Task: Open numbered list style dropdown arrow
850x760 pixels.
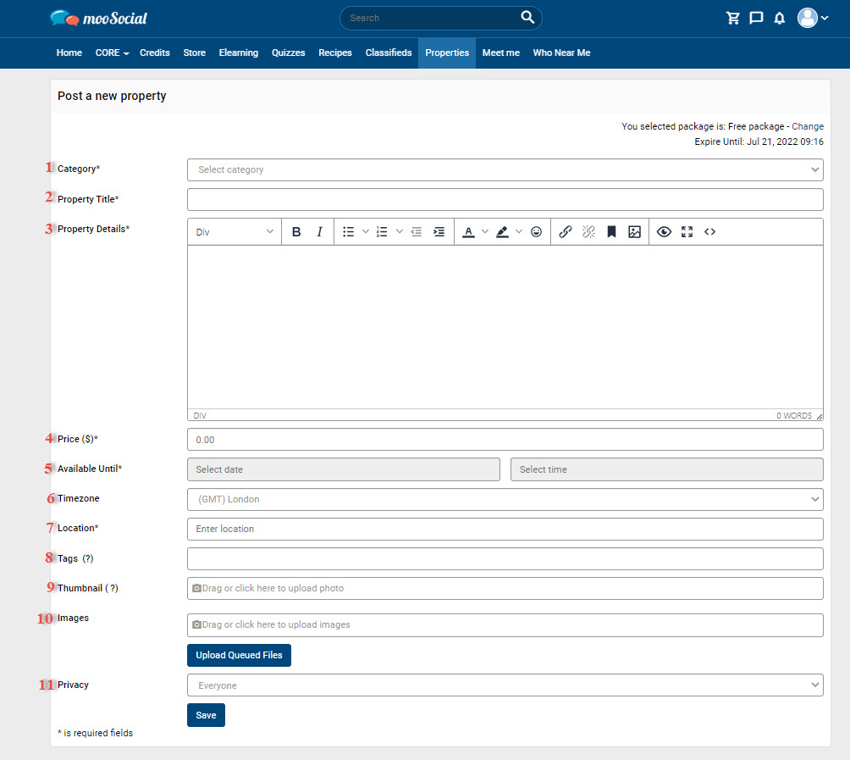Action: pos(400,231)
